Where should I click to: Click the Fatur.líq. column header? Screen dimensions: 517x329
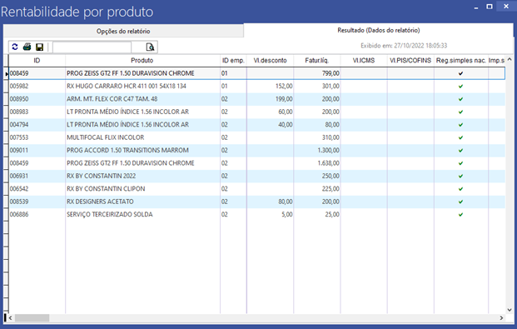pyautogui.click(x=317, y=61)
